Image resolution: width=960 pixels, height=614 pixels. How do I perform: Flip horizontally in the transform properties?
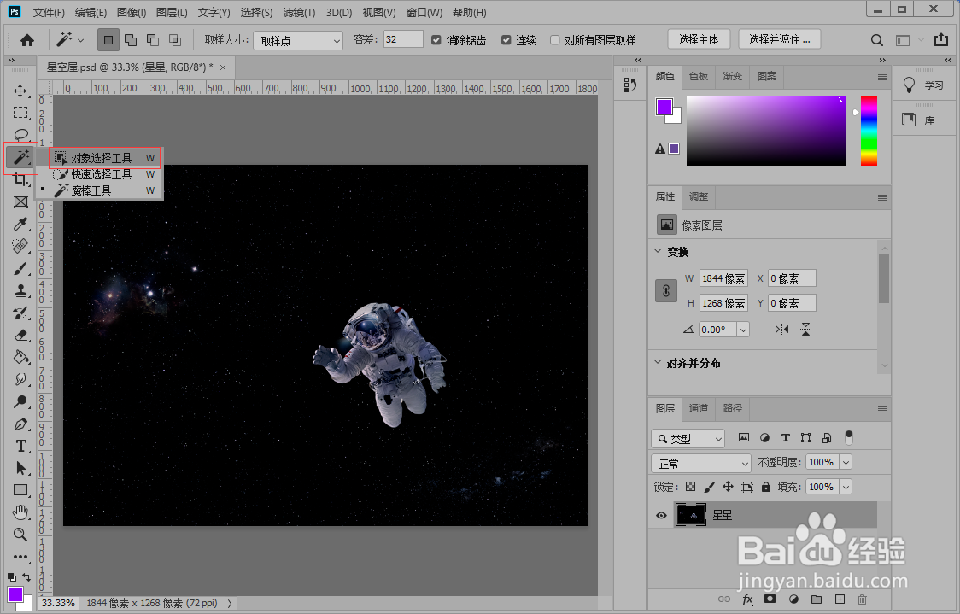781,330
